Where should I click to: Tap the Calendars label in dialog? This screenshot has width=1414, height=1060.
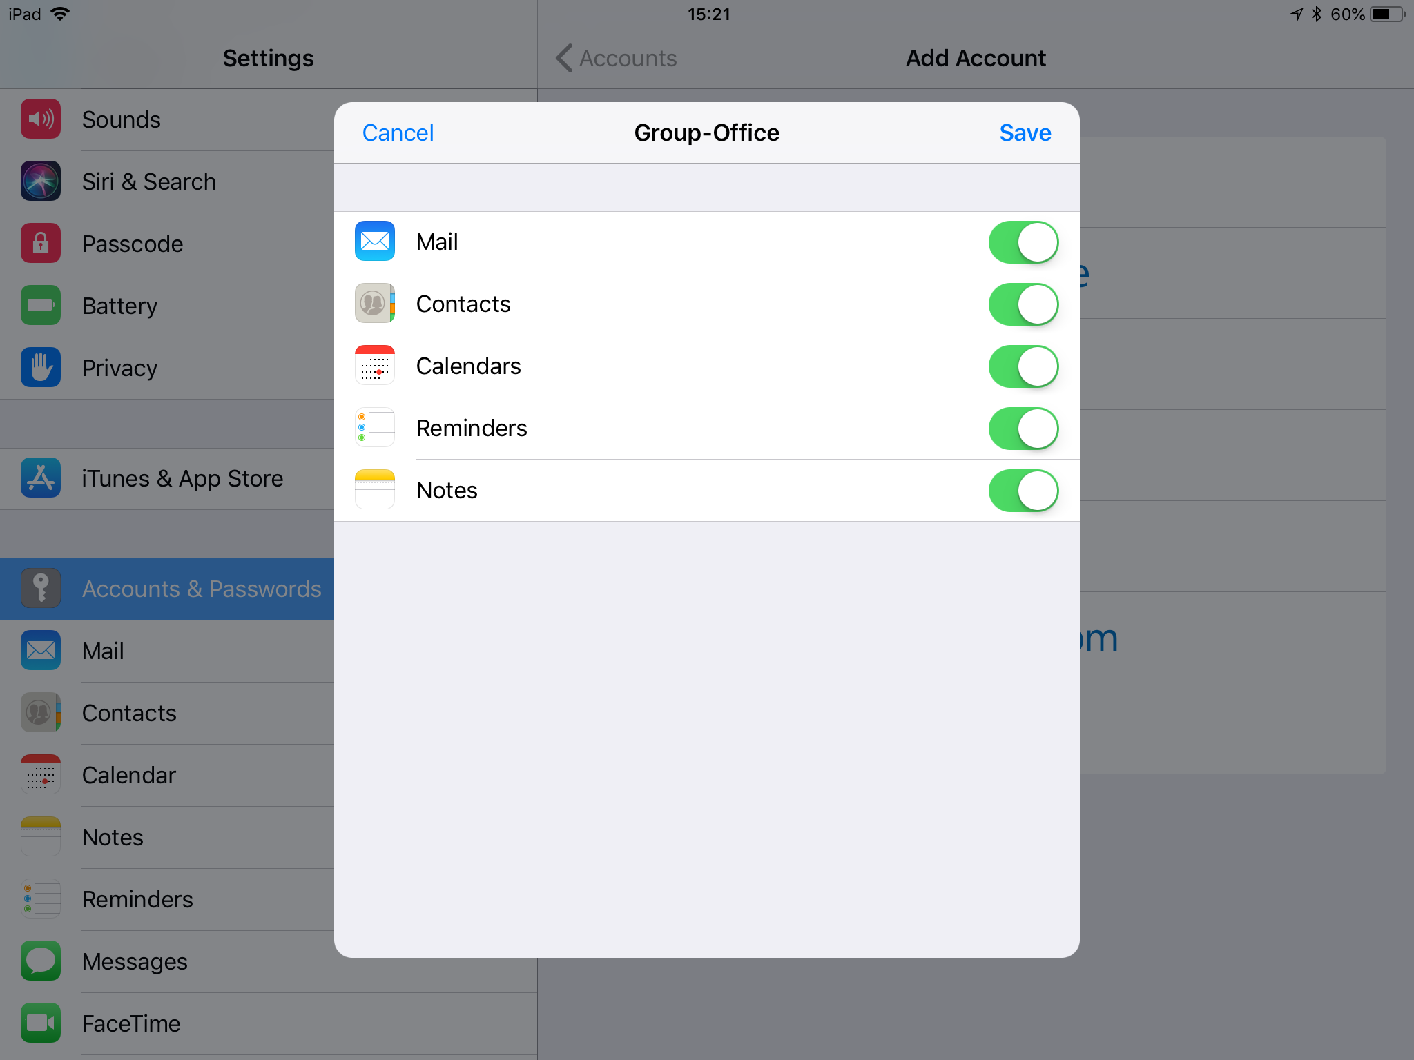(x=469, y=366)
